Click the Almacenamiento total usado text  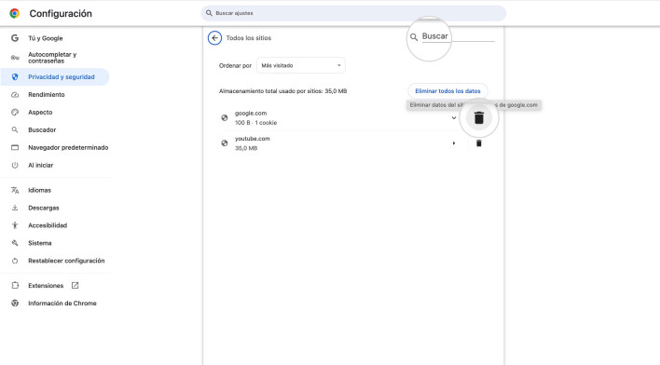pyautogui.click(x=282, y=91)
